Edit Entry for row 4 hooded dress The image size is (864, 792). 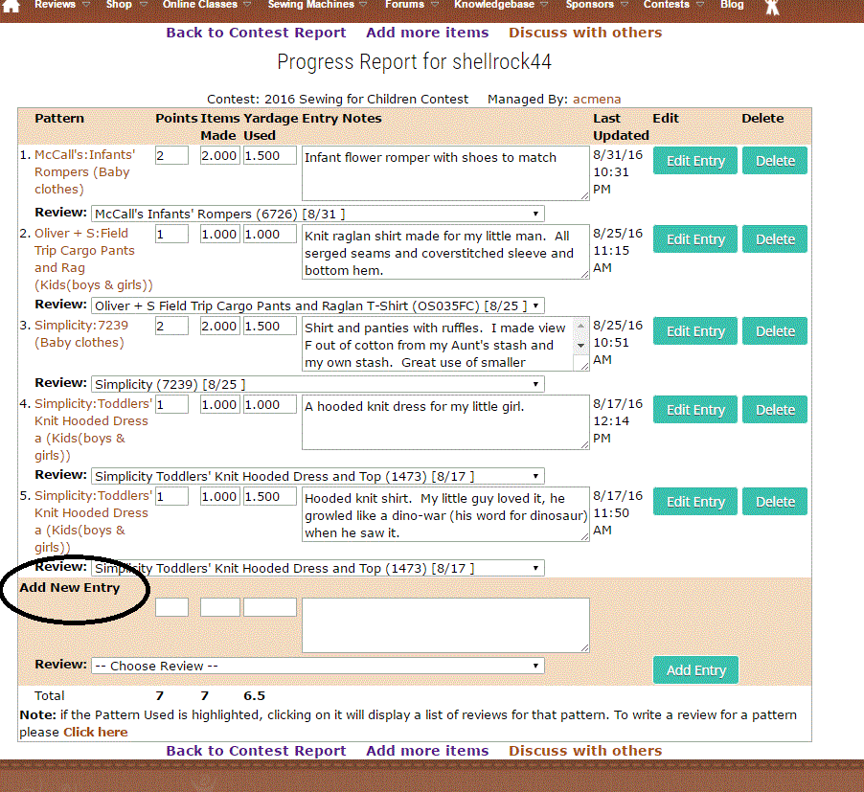(x=695, y=410)
